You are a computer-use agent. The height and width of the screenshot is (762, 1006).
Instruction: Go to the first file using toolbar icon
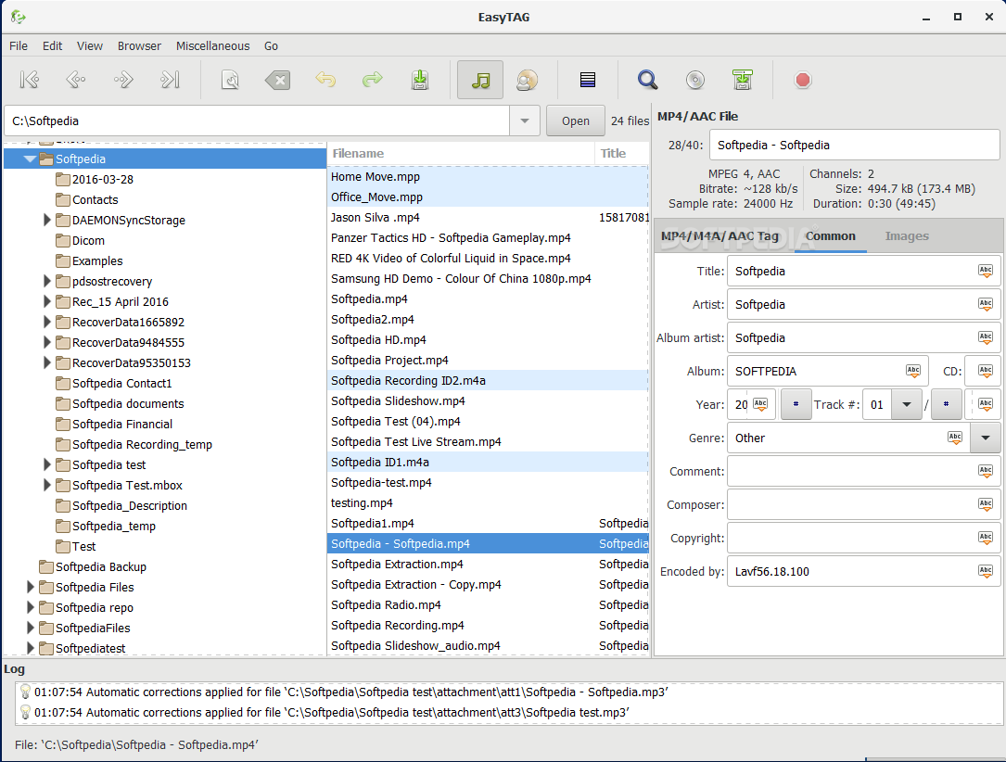(30, 80)
